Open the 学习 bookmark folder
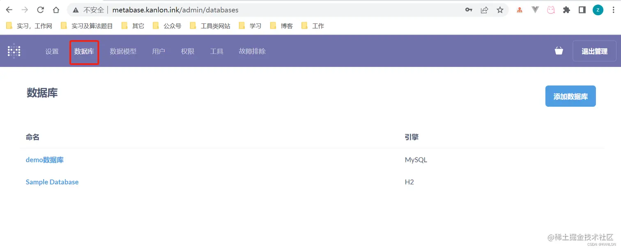 [250, 26]
